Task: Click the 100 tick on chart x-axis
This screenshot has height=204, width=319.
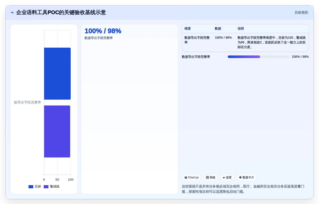Action: point(71,179)
